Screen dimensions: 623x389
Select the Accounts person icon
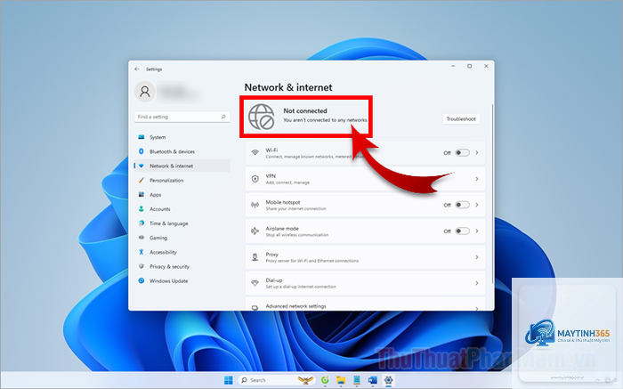point(141,209)
